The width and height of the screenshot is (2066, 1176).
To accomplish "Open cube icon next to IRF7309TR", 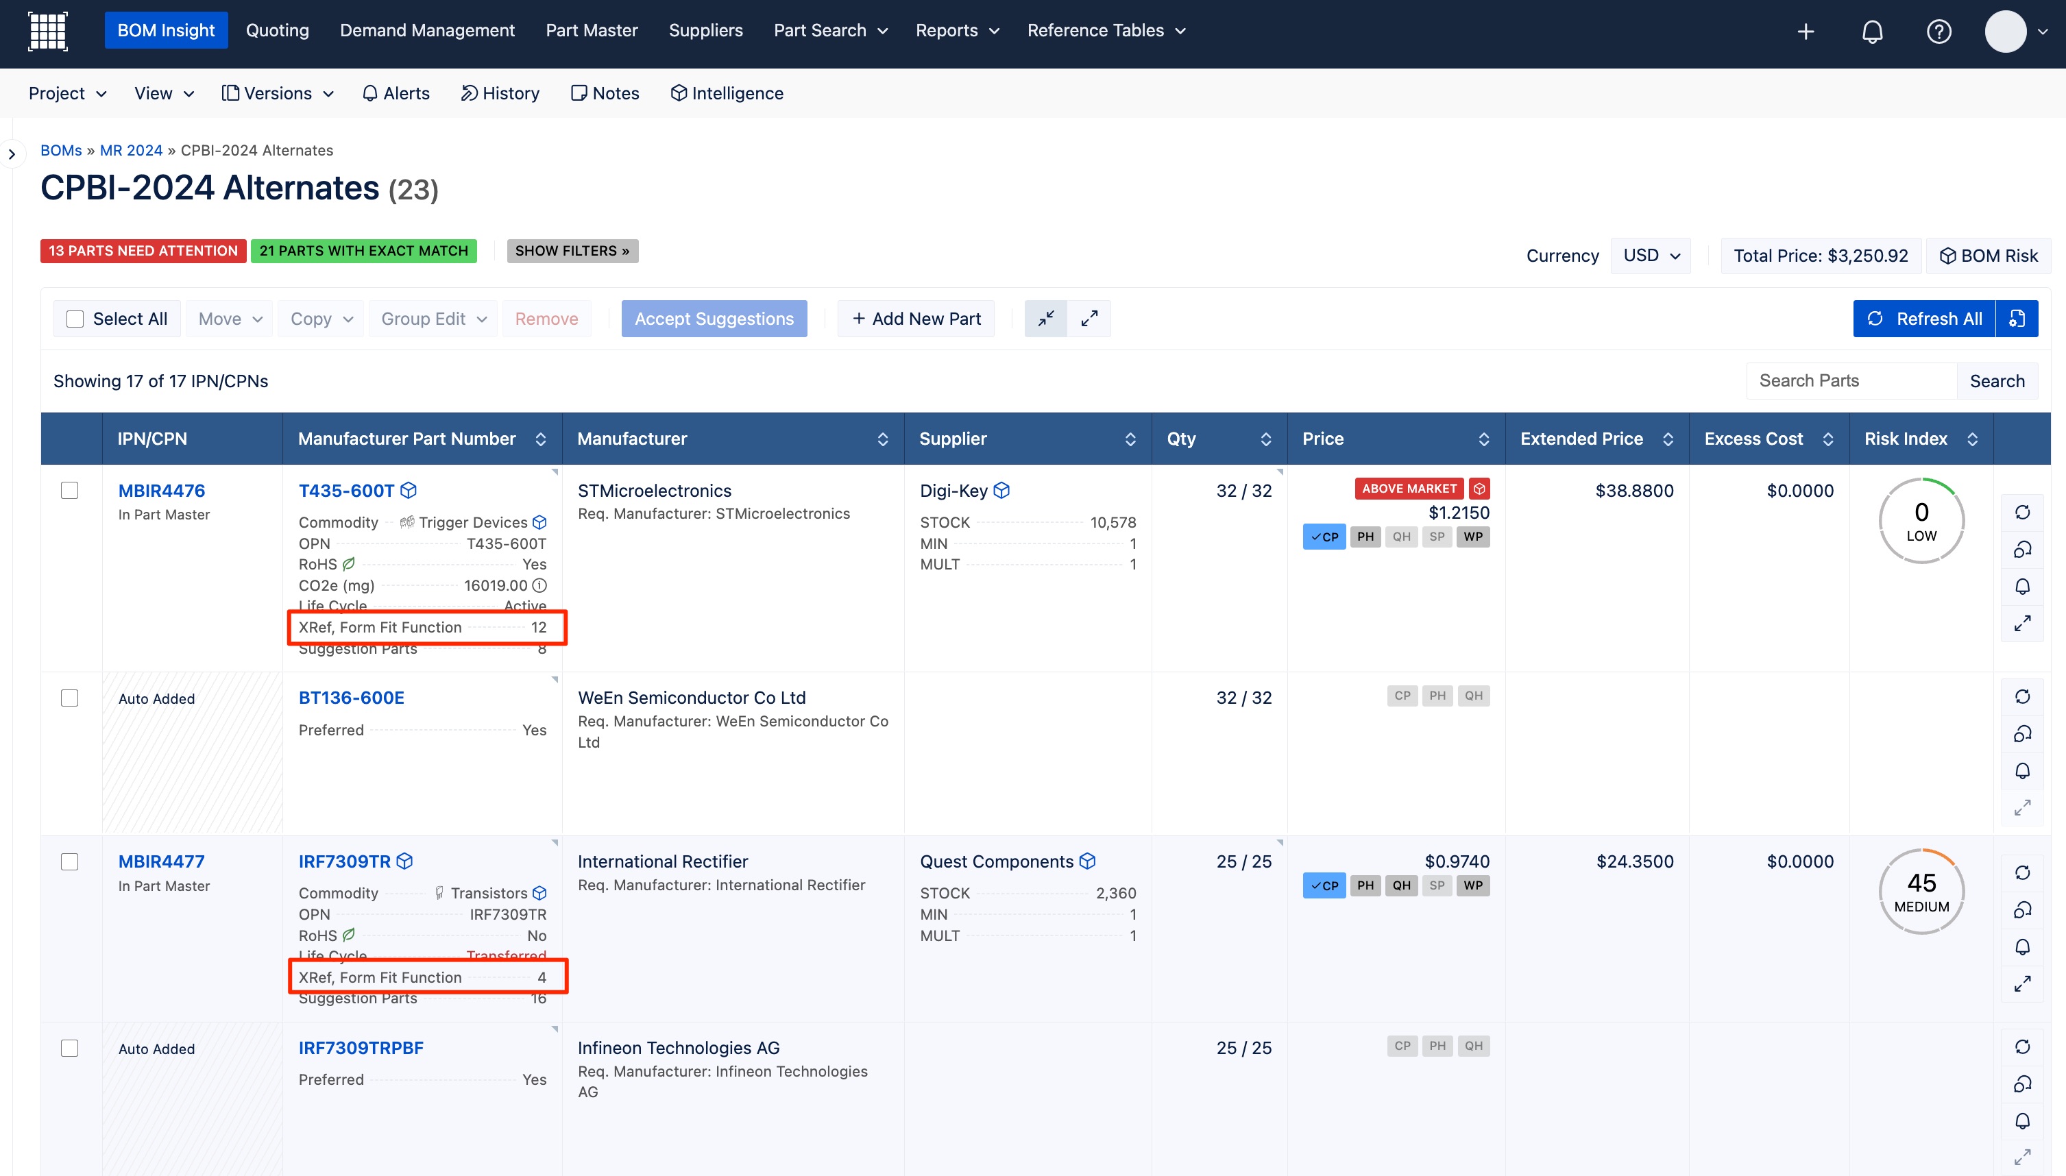I will pos(404,861).
